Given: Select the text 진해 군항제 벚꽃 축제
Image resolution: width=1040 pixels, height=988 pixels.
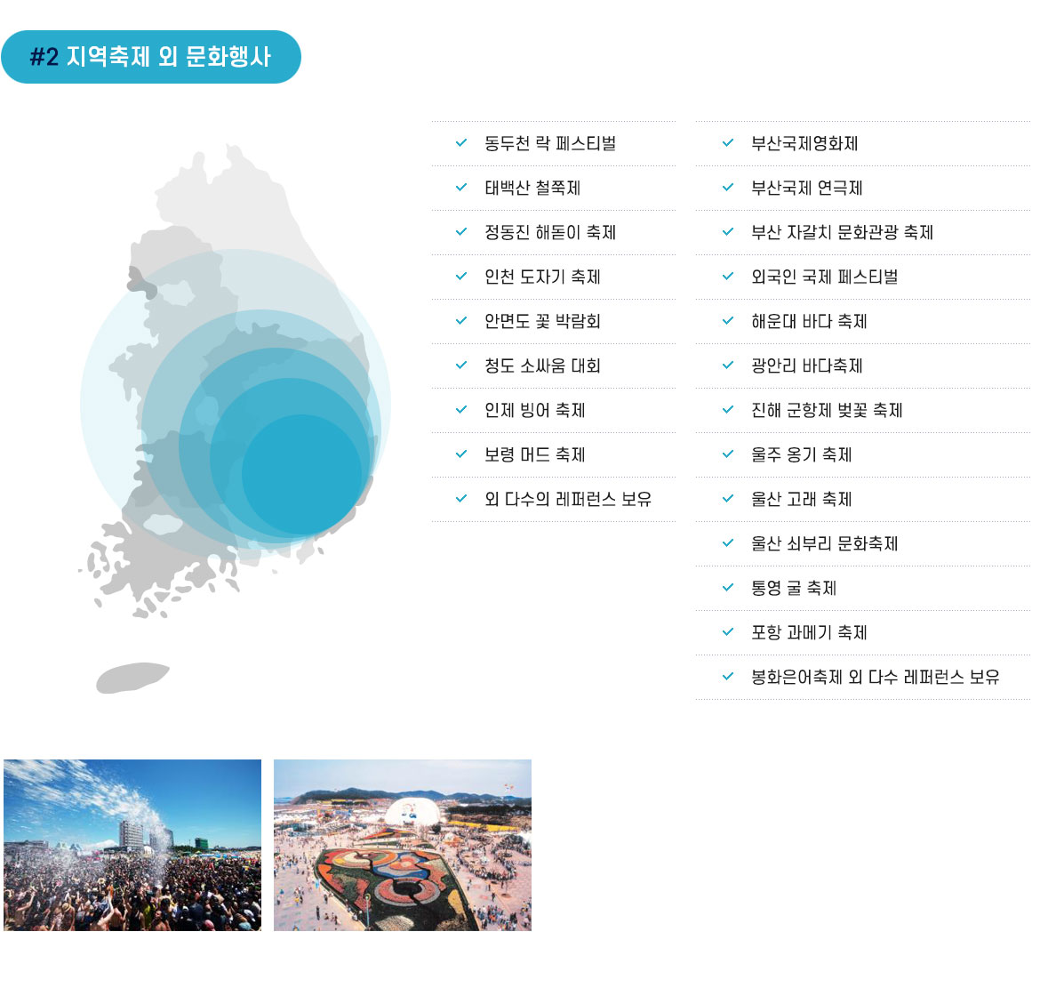Looking at the screenshot, I should (x=827, y=410).
